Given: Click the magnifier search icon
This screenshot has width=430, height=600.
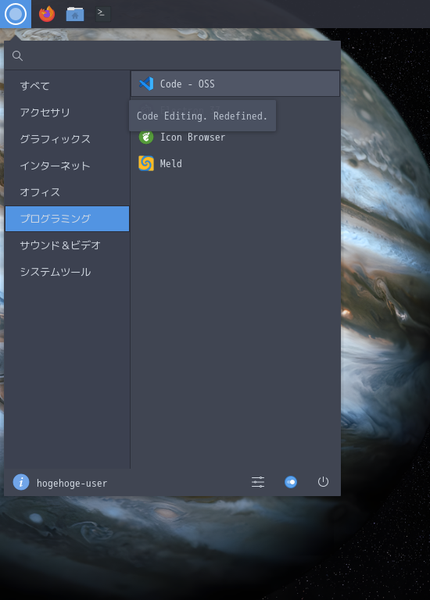Looking at the screenshot, I should coord(18,56).
